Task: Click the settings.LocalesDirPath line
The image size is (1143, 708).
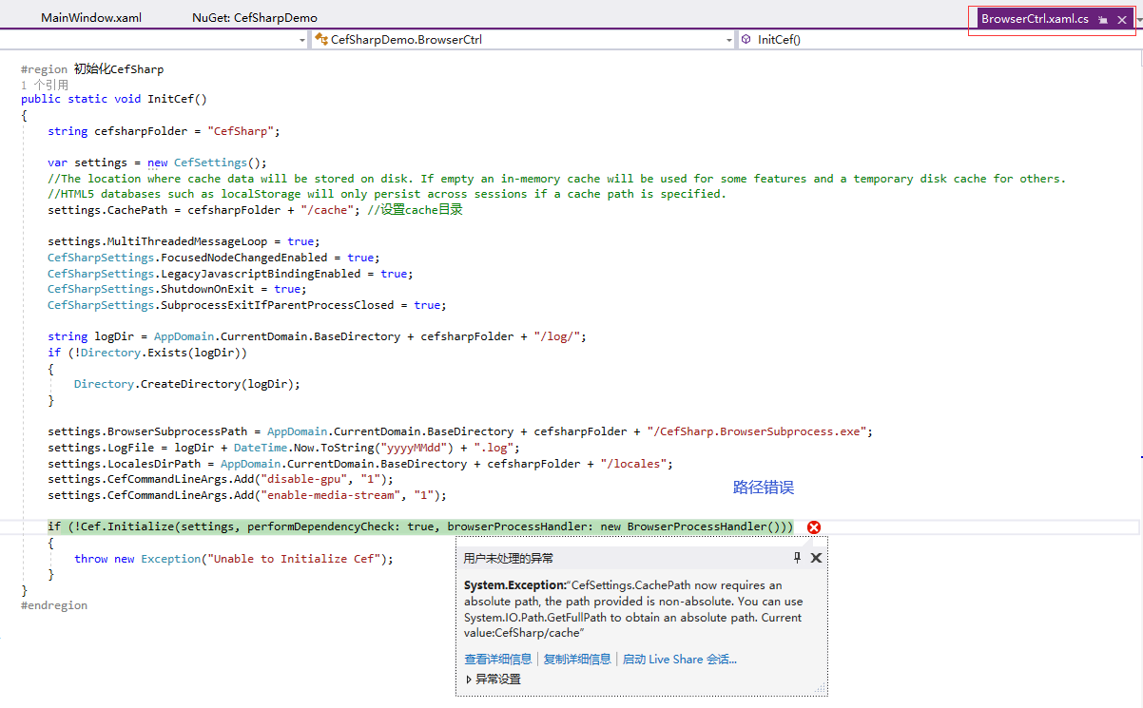Action: tap(360, 464)
